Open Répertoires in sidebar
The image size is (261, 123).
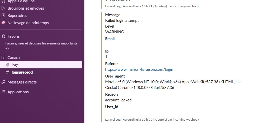coord(17,16)
